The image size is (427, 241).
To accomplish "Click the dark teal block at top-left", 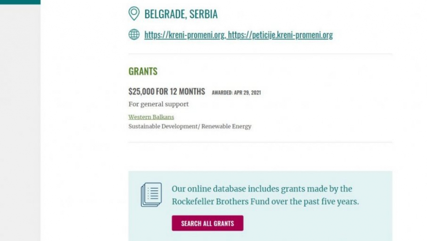I will pyautogui.click(x=20, y=2).
